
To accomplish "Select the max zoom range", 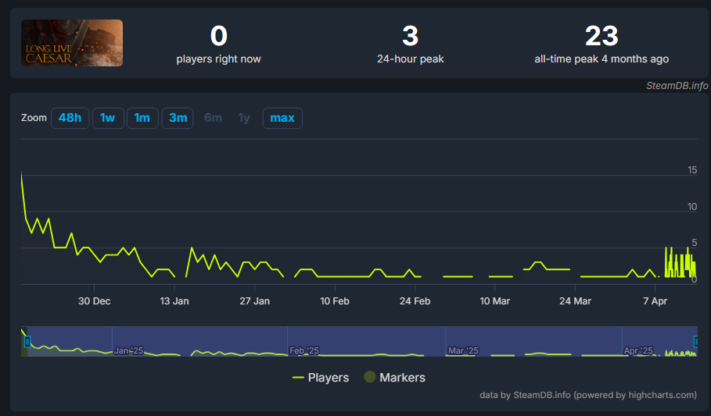I will pos(282,118).
